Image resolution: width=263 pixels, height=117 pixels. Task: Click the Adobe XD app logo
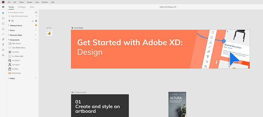tap(3, 2)
